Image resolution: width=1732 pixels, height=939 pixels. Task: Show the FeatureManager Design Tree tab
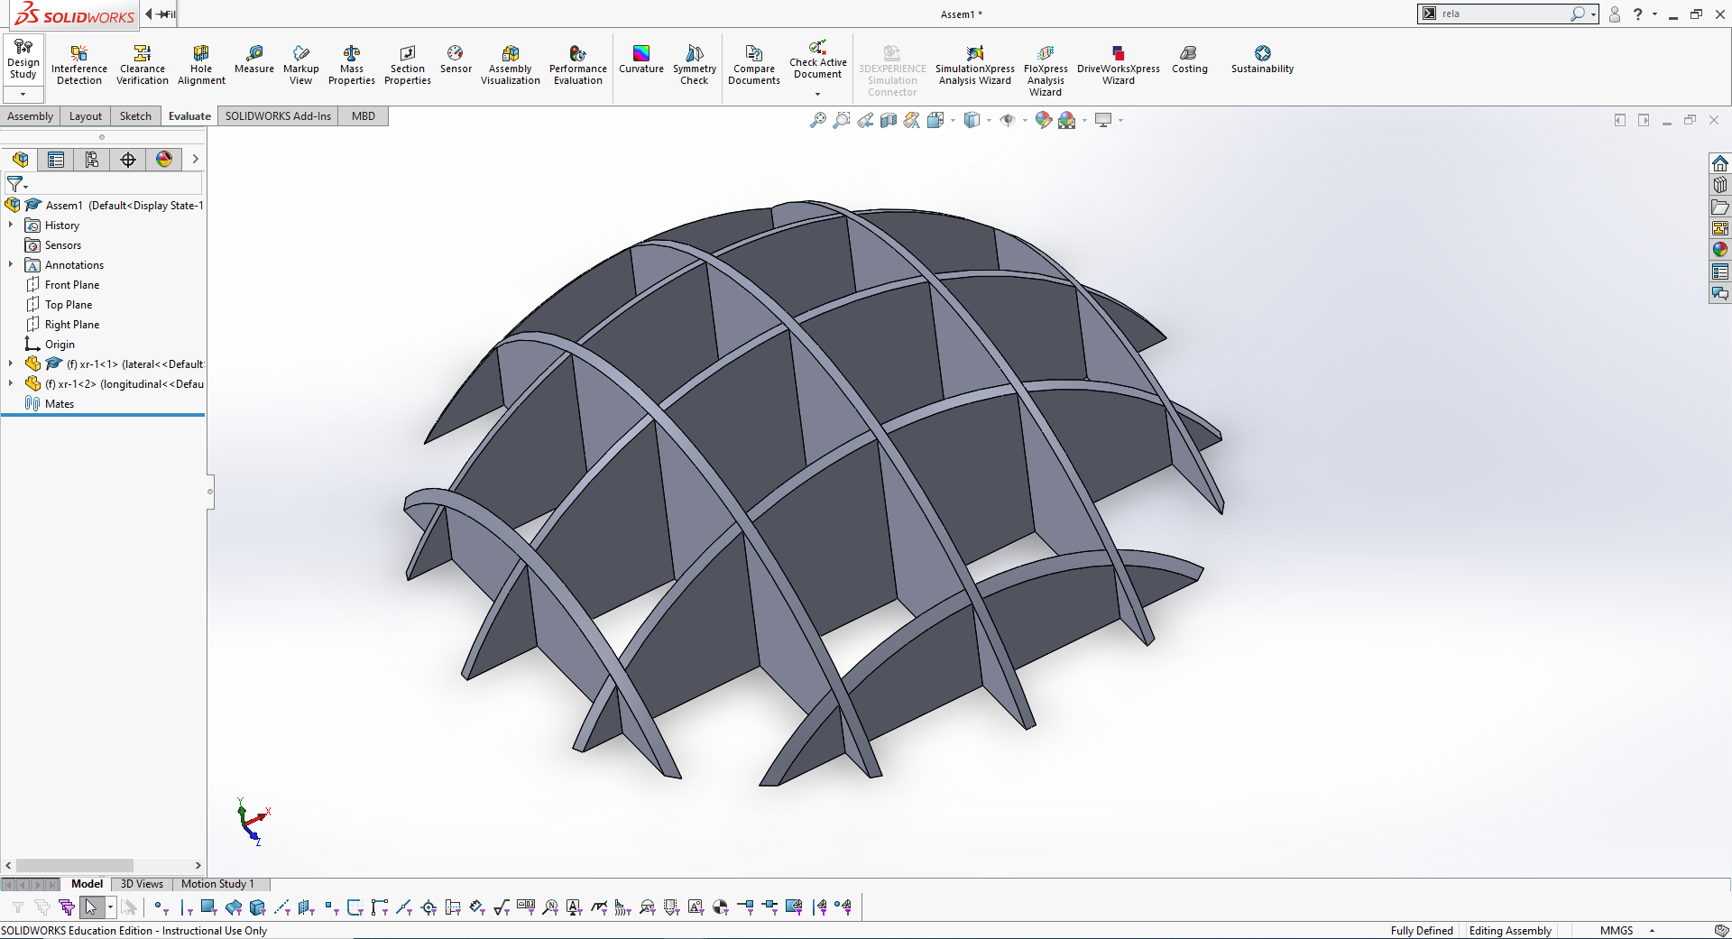20,160
